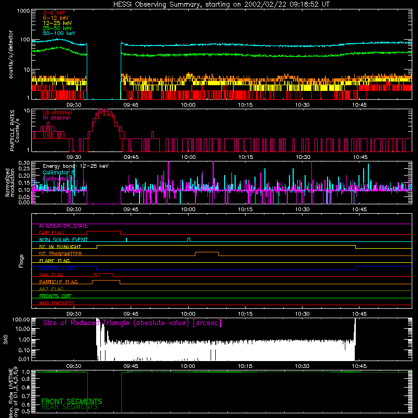This screenshot has width=418, height=418.
Task: Select the SC_TRANSMITTER flag label
Action: pos(60,253)
